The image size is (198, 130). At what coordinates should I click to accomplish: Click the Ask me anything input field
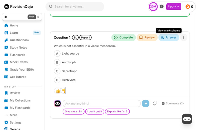point(101,103)
